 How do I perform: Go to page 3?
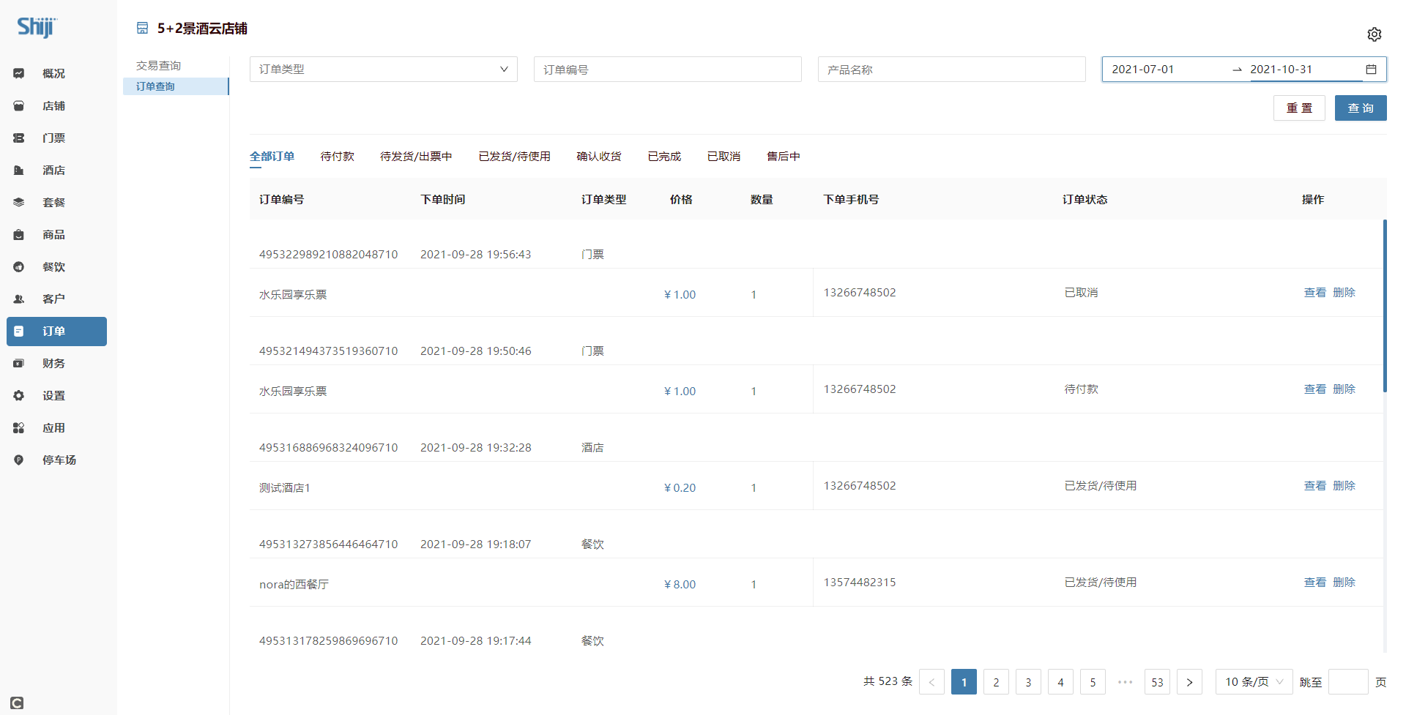pyautogui.click(x=1028, y=681)
